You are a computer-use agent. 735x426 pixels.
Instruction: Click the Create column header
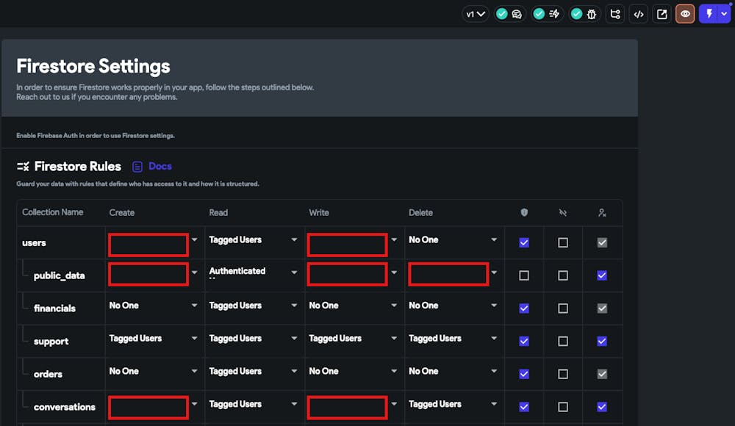point(122,213)
